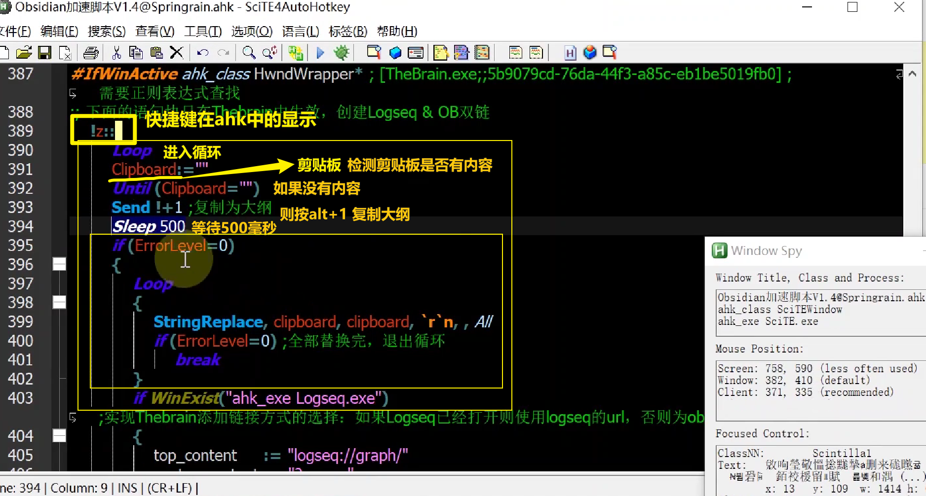Undo the last edit with the toolbar arrow

(202, 52)
